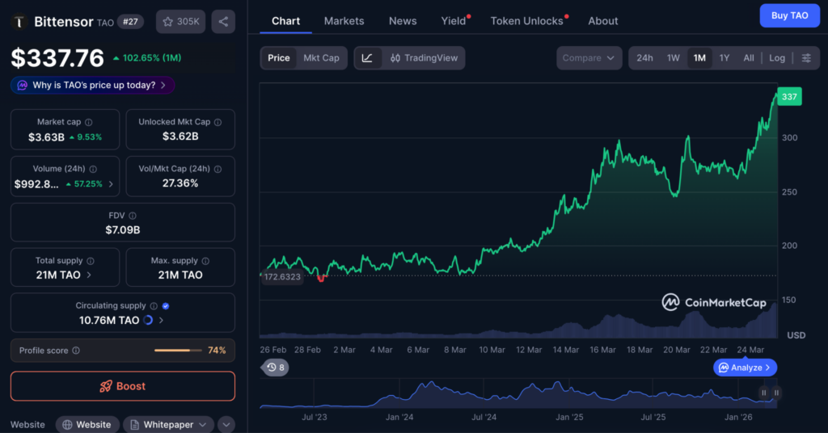The width and height of the screenshot is (828, 433).
Task: Click the FDV info icon
Action: (x=133, y=216)
